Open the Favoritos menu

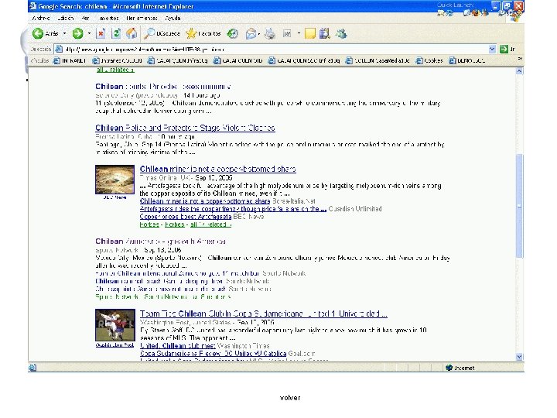pos(108,18)
